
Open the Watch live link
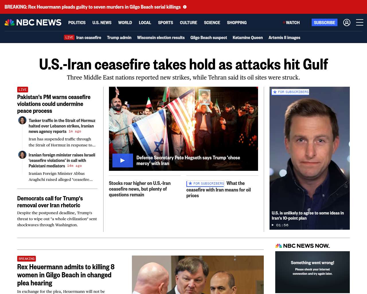pyautogui.click(x=291, y=22)
